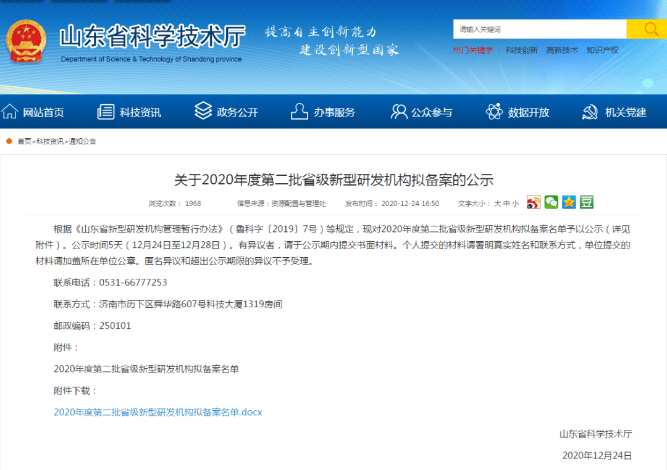Go to 首页 in breadcrumb
667x470 pixels.
pos(24,141)
